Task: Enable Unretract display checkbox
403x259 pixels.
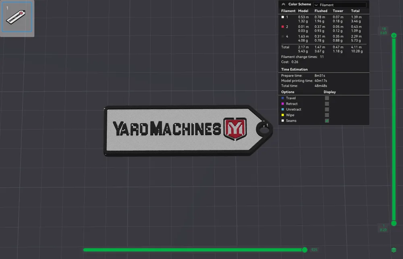Action: (x=327, y=110)
